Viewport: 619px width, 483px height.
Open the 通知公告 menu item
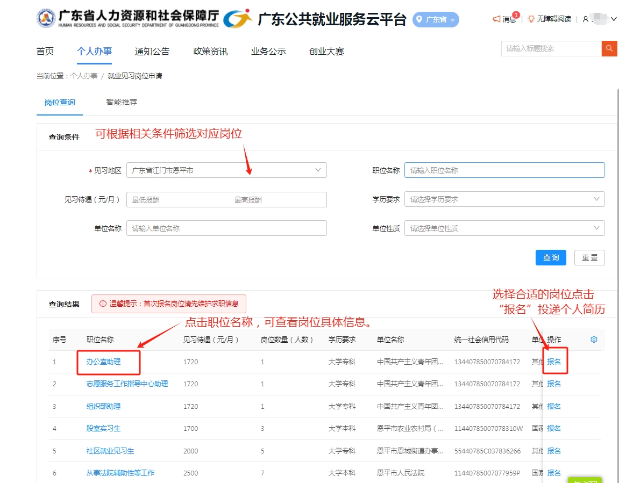(x=152, y=52)
